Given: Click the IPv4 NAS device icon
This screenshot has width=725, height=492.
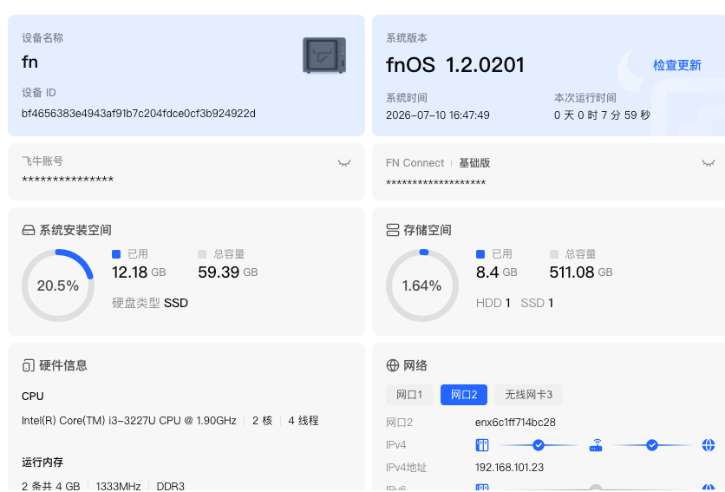Looking at the screenshot, I should pyautogui.click(x=482, y=445).
